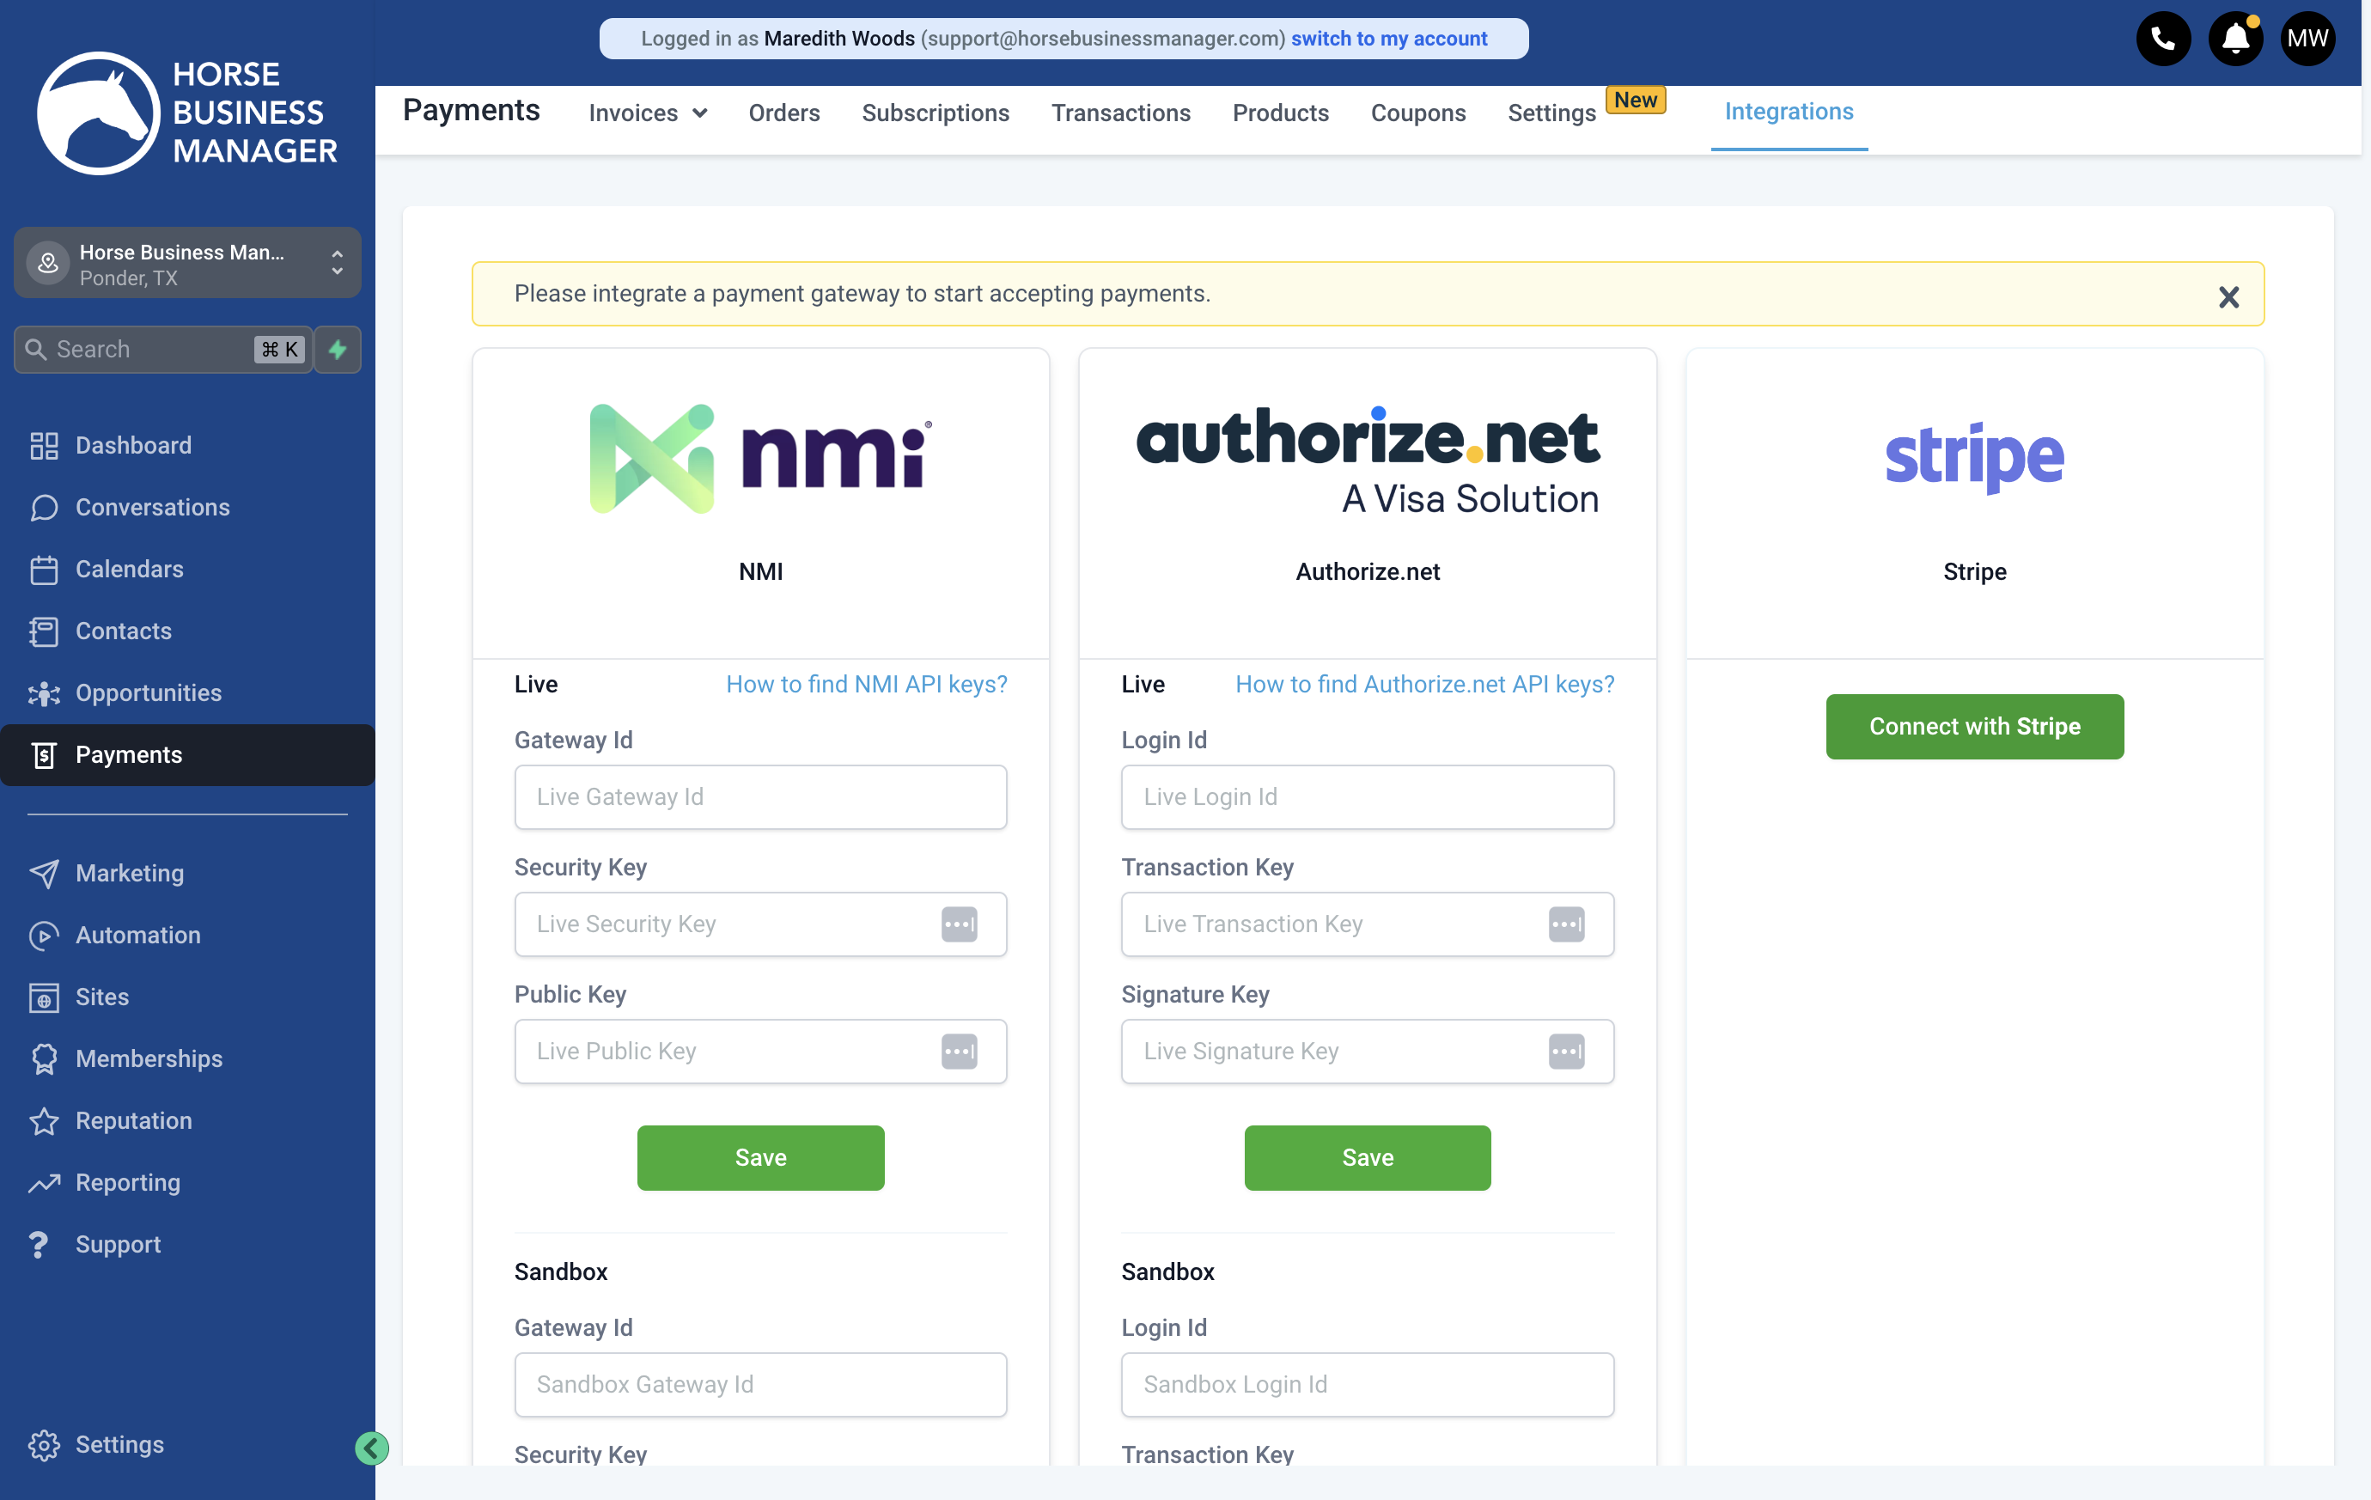Click switch to my account link
Viewport: 2371px width, 1500px height.
coord(1388,39)
